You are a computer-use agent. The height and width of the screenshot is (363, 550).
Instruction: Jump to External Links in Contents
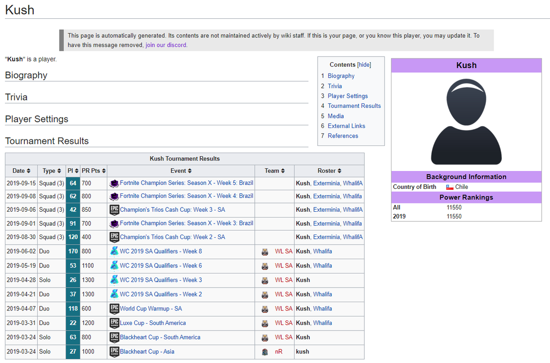tap(346, 126)
